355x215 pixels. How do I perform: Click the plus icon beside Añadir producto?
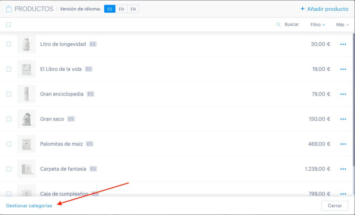coord(302,9)
